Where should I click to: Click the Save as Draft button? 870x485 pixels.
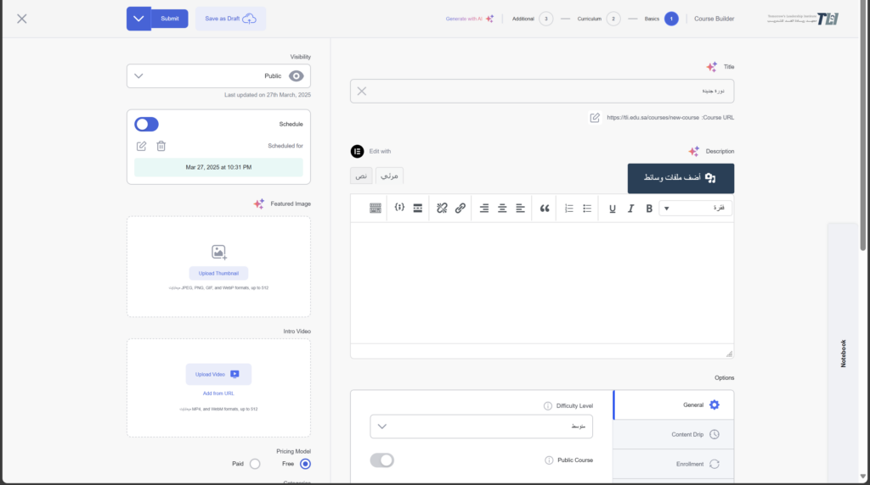(x=230, y=19)
